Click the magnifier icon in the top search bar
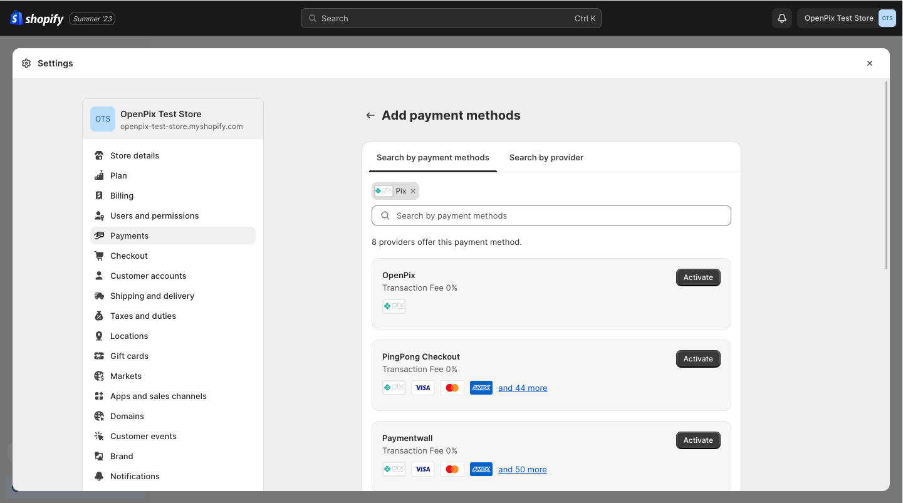 click(x=312, y=18)
